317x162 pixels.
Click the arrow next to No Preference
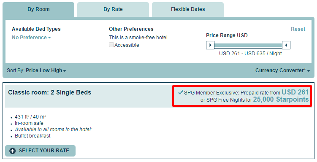[49, 38]
